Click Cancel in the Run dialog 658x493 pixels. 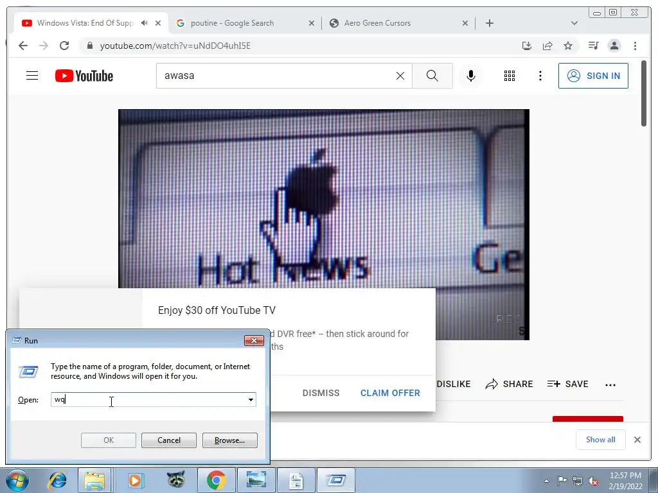(169, 440)
